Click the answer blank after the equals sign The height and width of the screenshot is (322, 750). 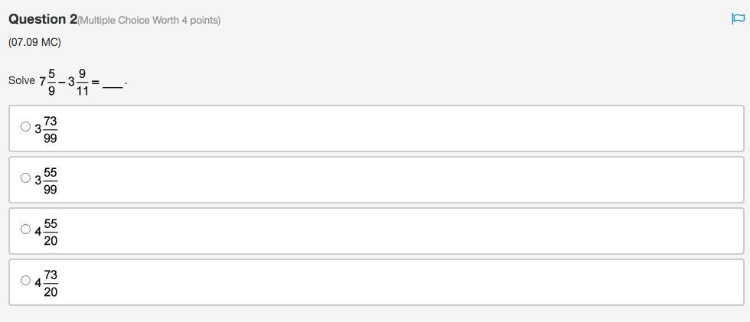click(x=112, y=86)
